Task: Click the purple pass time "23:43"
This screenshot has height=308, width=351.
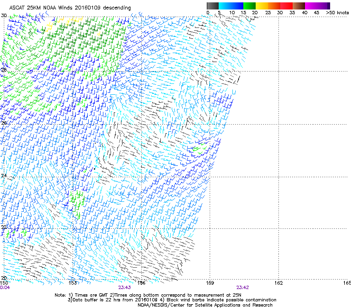Action: pyautogui.click(x=124, y=288)
